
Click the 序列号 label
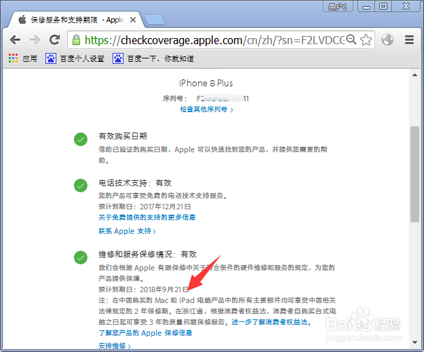174,99
